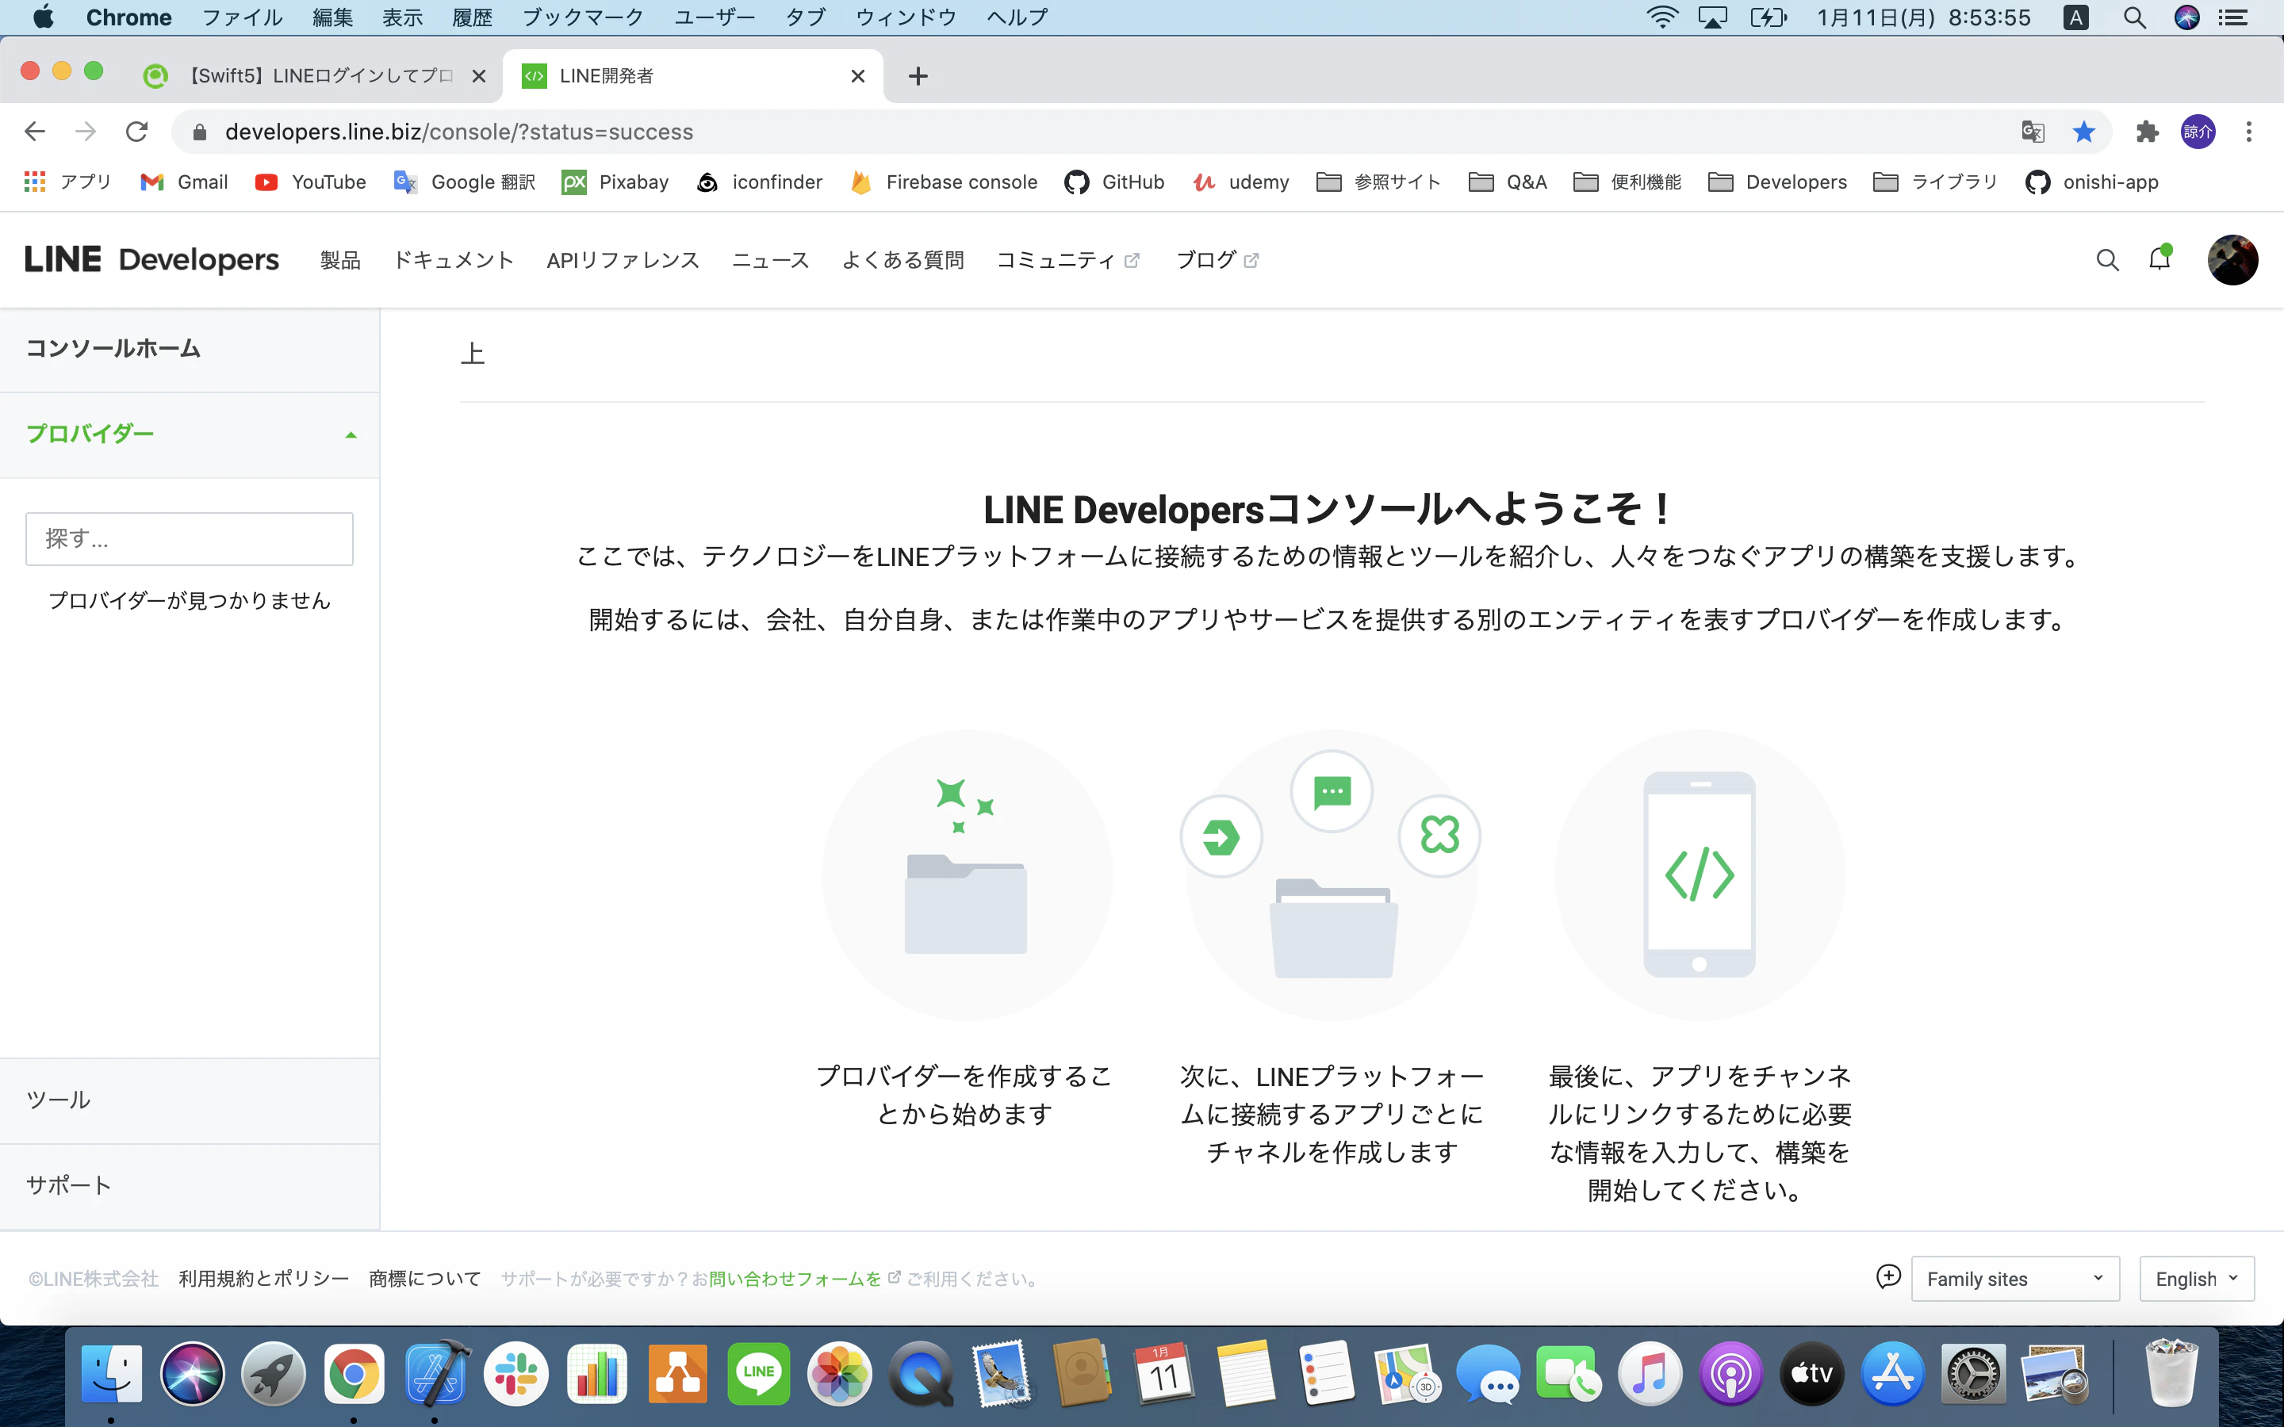This screenshot has height=1427, width=2284.
Task: Open the Photos app from the Dock
Action: tap(840, 1373)
